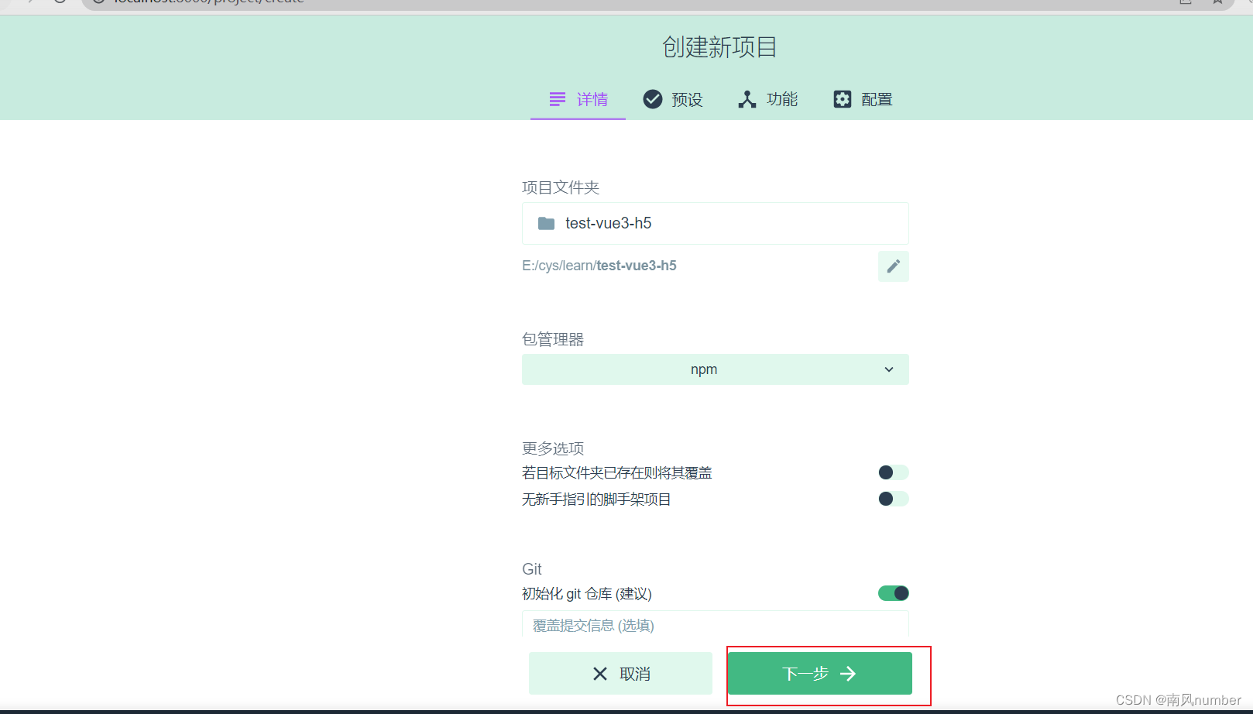Switch to the 功能 features tab
The image size is (1253, 714).
pyautogui.click(x=767, y=99)
